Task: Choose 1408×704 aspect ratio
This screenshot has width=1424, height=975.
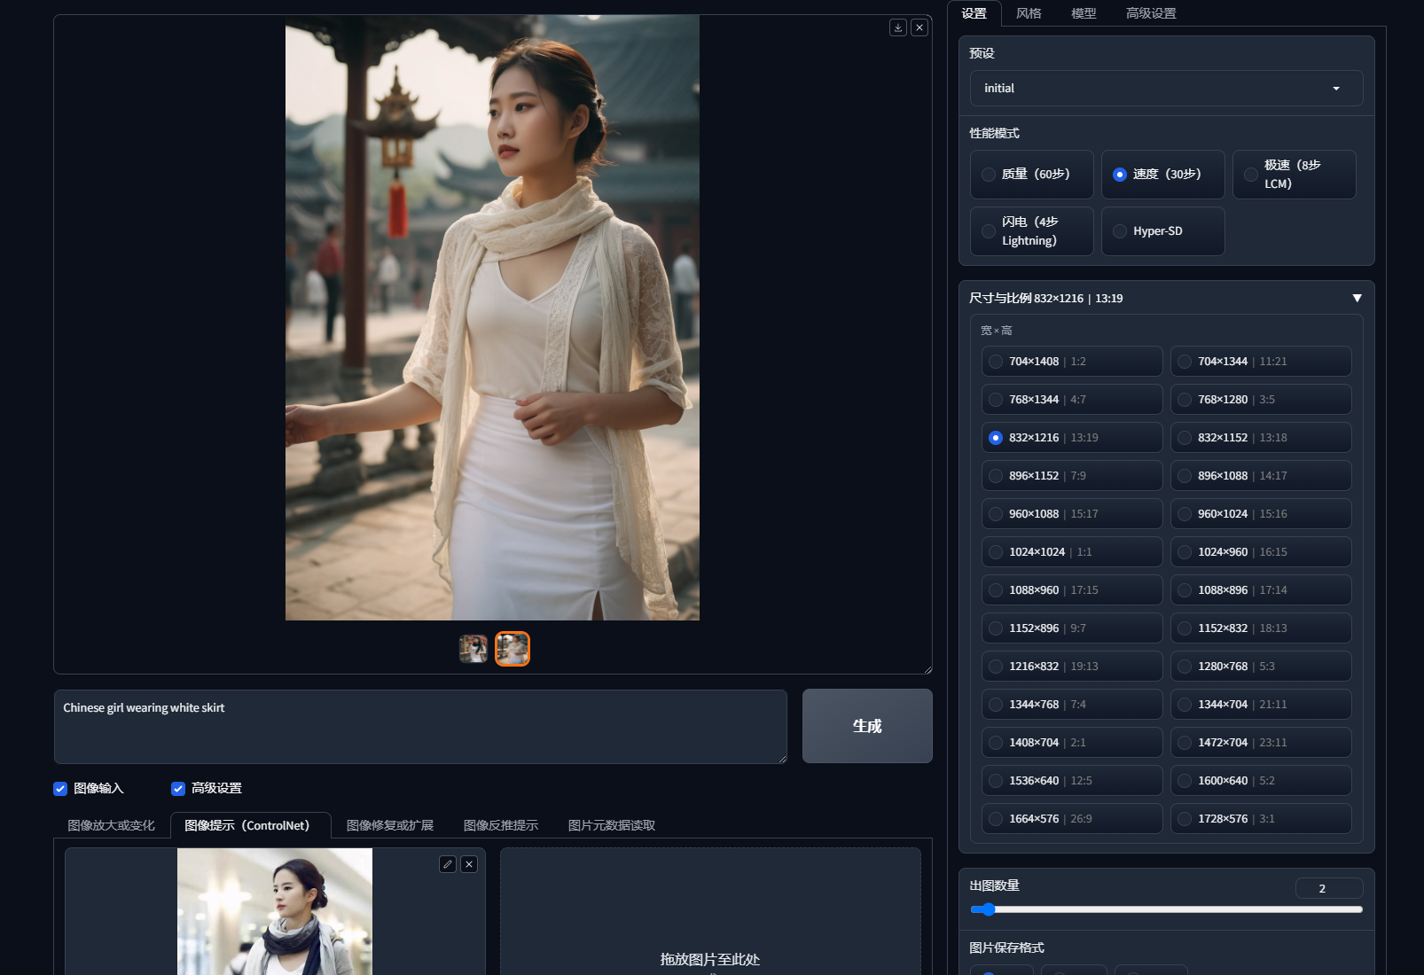Action: pos(1072,743)
